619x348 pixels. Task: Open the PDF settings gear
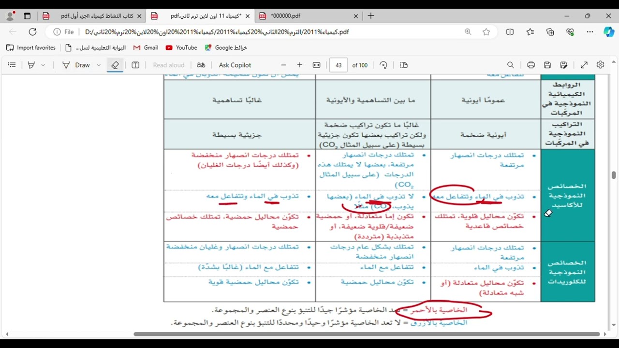[601, 65]
